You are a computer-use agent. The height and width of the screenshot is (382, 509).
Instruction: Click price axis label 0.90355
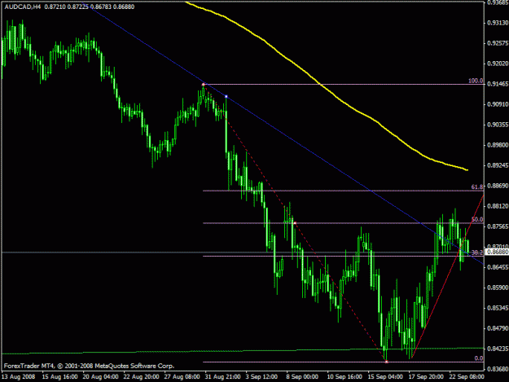click(x=498, y=125)
